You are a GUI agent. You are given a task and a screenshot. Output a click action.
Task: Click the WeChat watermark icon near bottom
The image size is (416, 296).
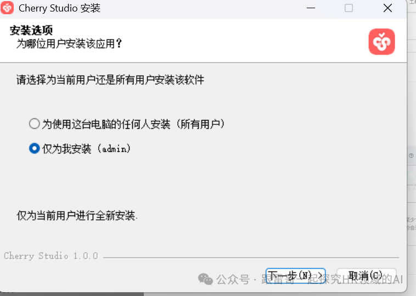click(x=205, y=279)
